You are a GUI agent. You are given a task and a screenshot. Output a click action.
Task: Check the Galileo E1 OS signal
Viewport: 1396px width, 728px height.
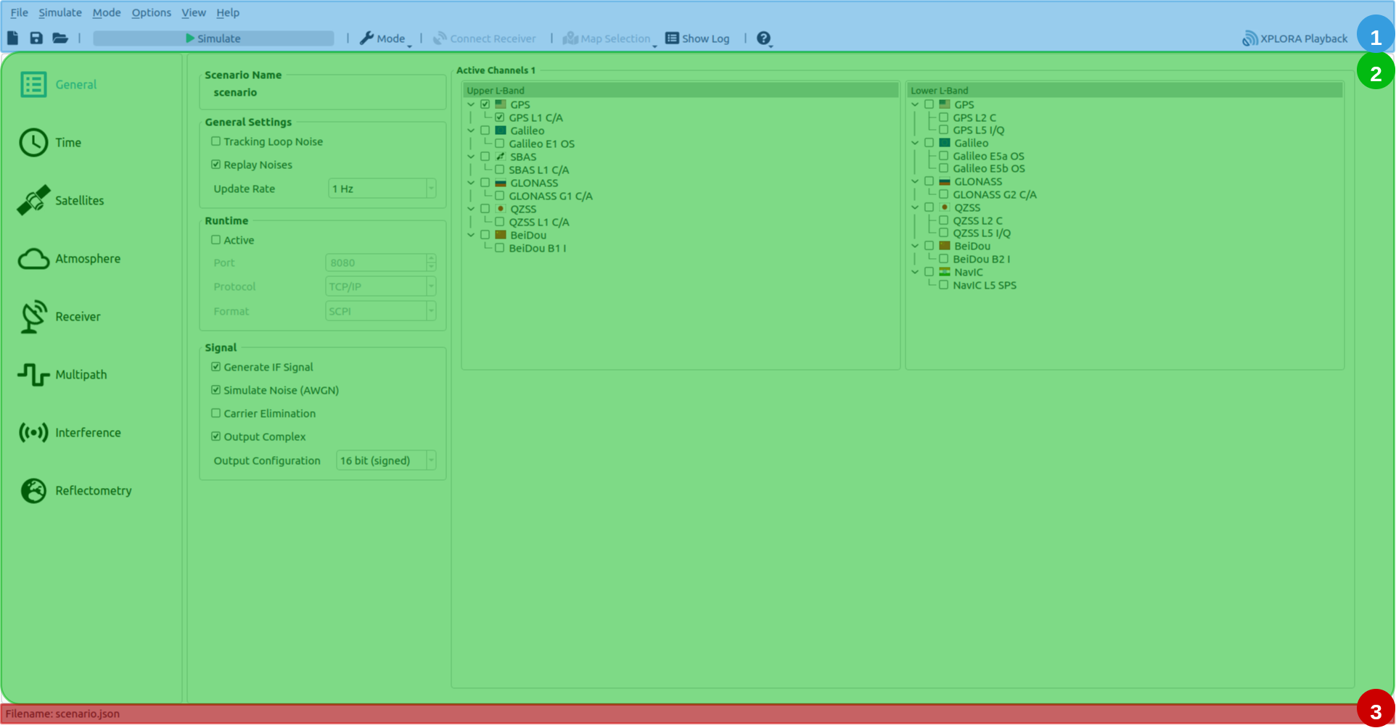(500, 144)
